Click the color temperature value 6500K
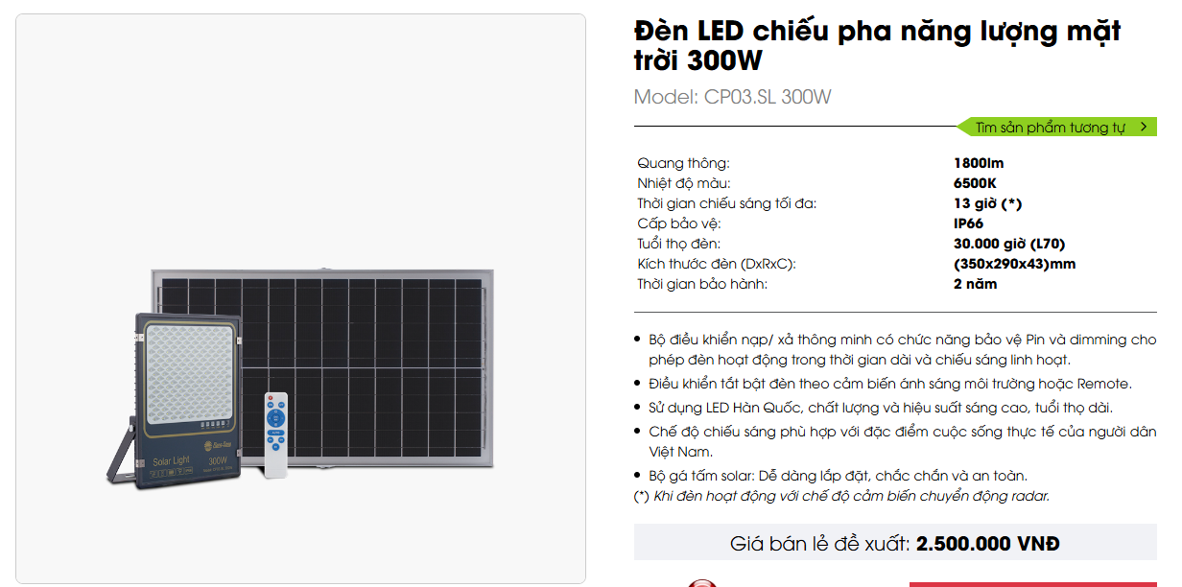The image size is (1182, 587). click(975, 183)
